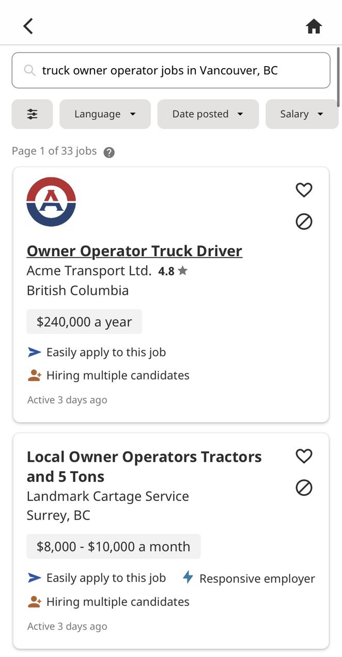The height and width of the screenshot is (657, 342).
Task: Expand the Language filter dropdown
Action: (105, 114)
